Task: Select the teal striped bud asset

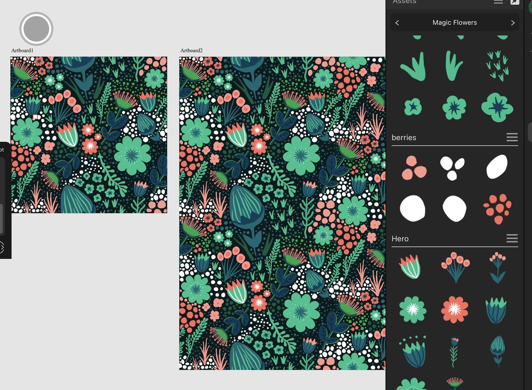Action: pyautogui.click(x=497, y=351)
